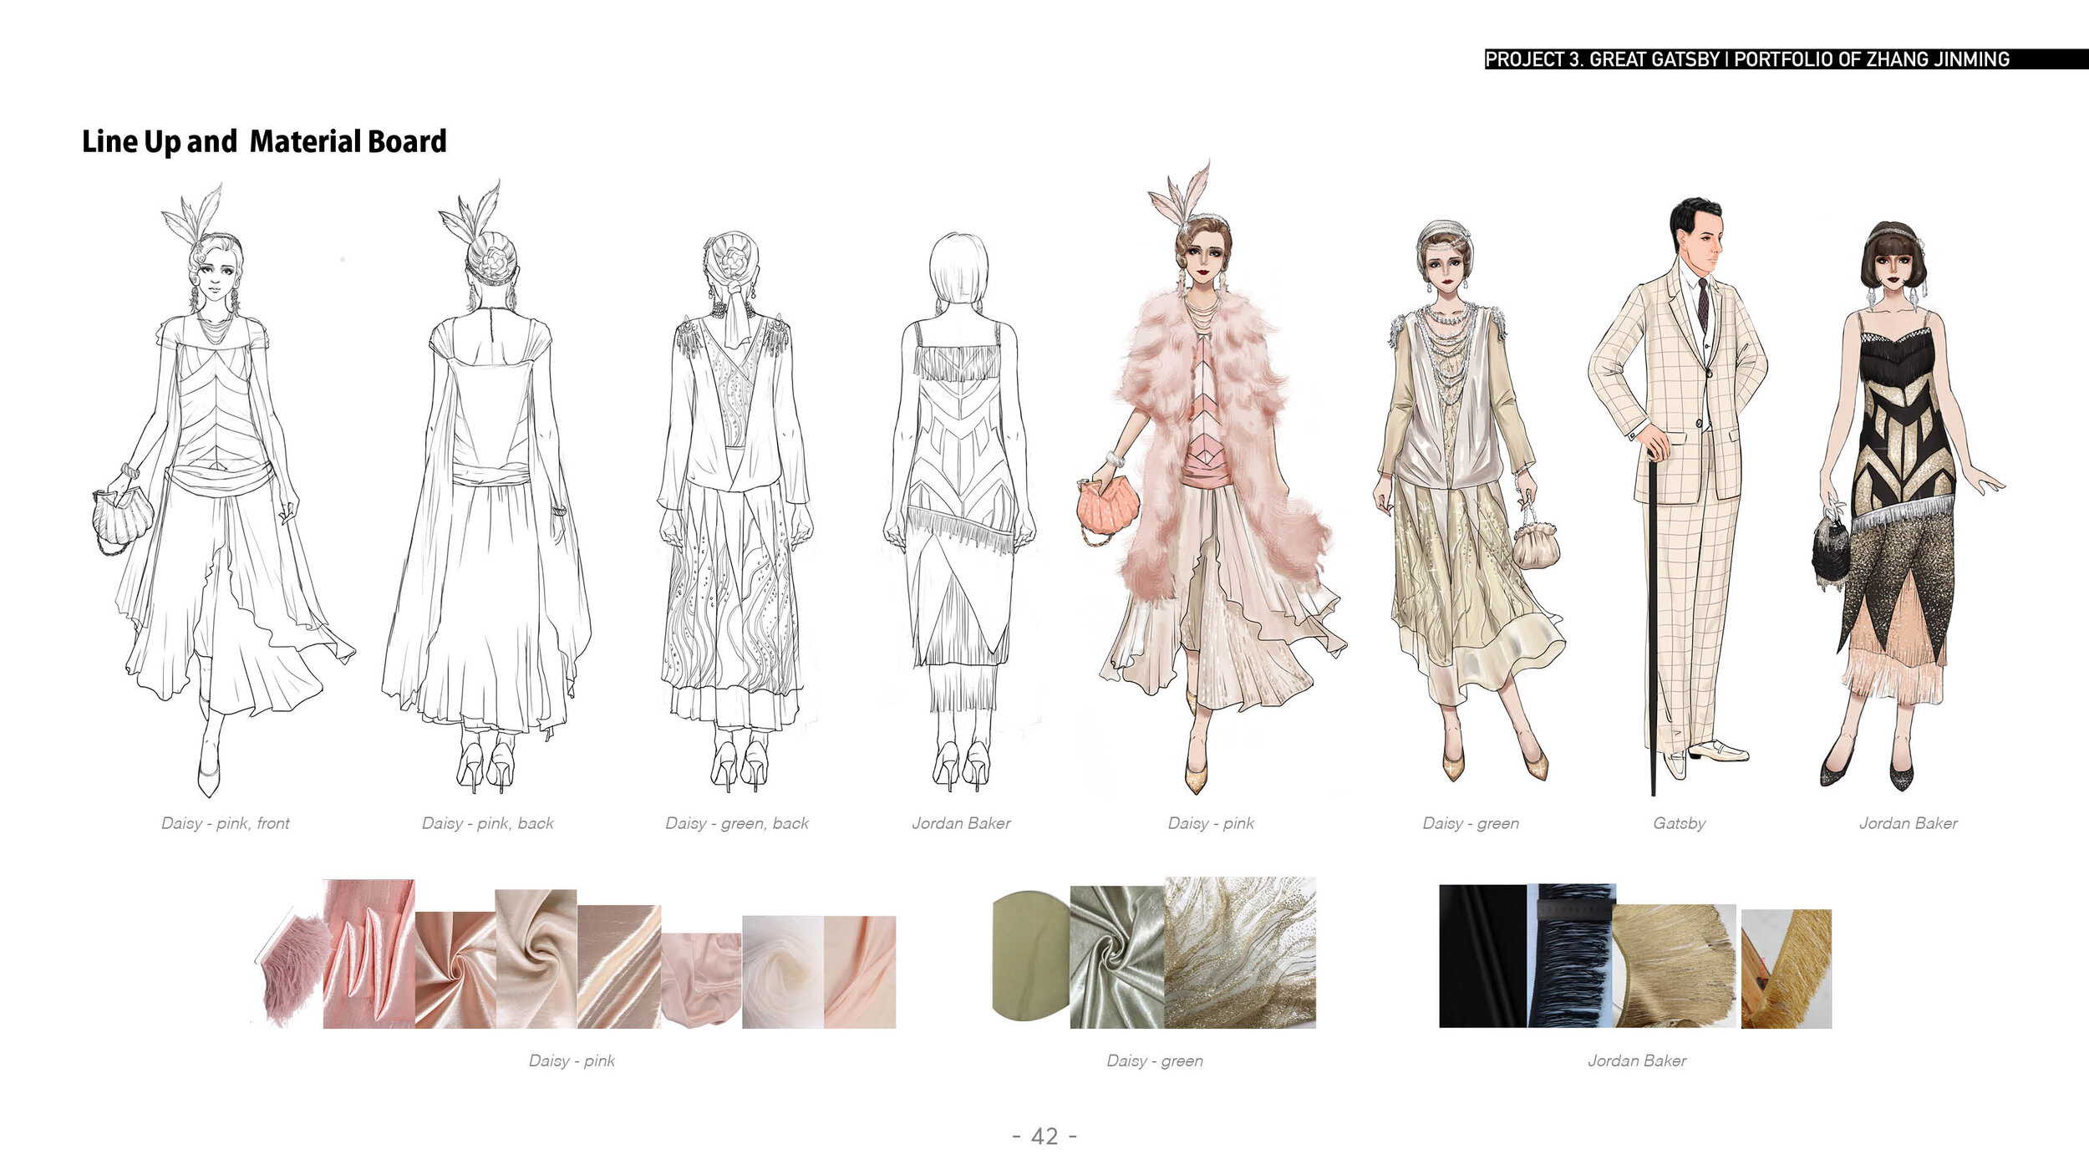Viewport: 2089px width, 1175px height.
Task: Select the colored Daisy pink feather coat figure
Action: click(1212, 478)
